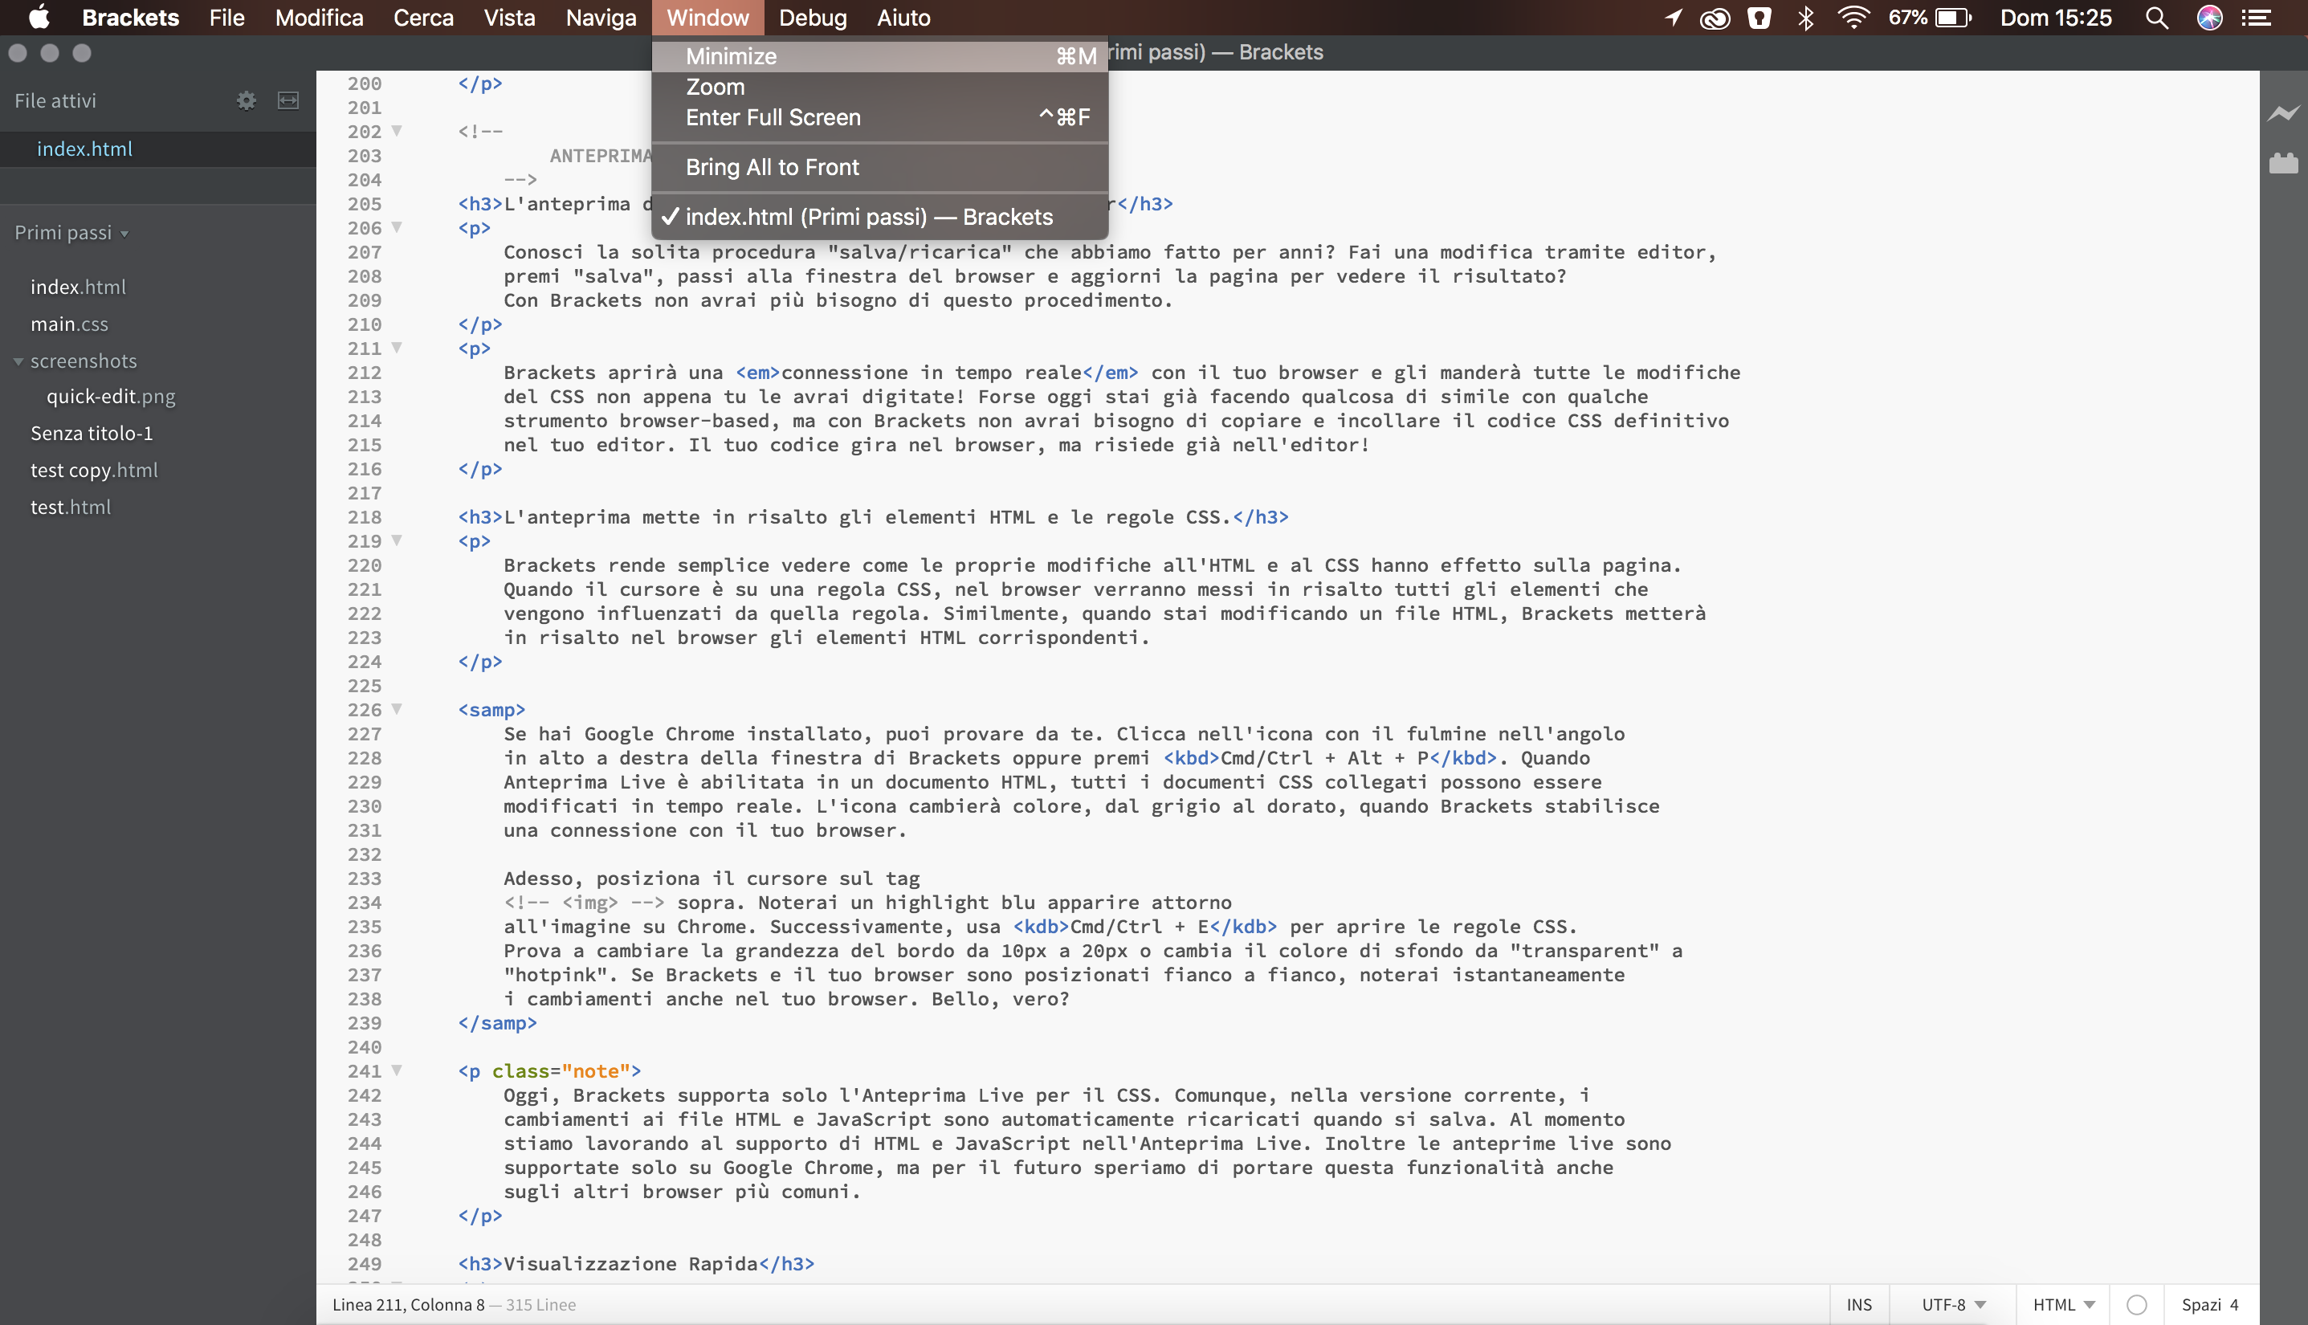Image resolution: width=2308 pixels, height=1325 pixels.
Task: Click the working files gear icon
Action: click(x=246, y=100)
